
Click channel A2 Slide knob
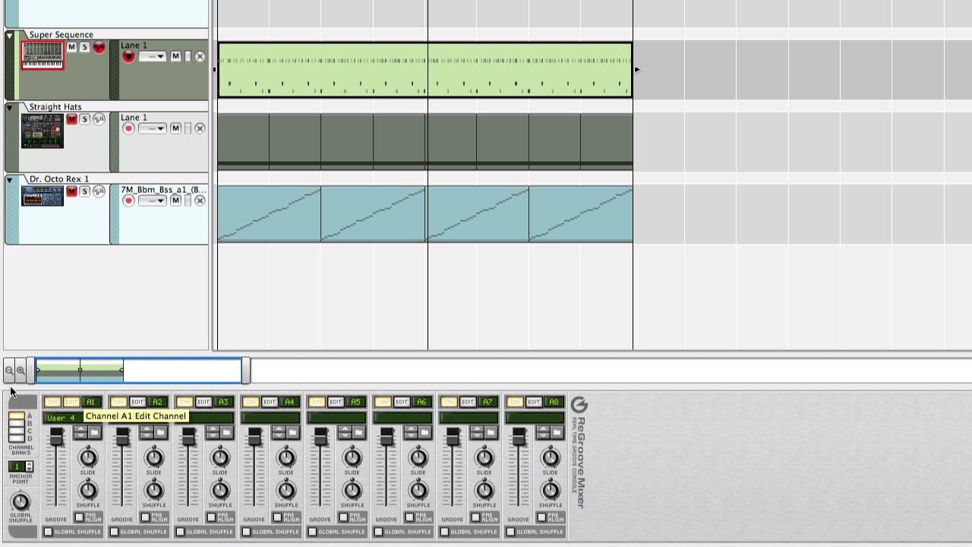[154, 457]
